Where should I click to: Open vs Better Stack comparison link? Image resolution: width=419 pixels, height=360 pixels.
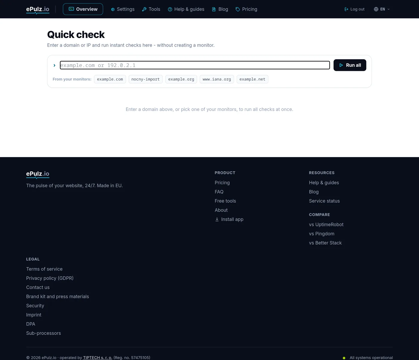[325, 243]
